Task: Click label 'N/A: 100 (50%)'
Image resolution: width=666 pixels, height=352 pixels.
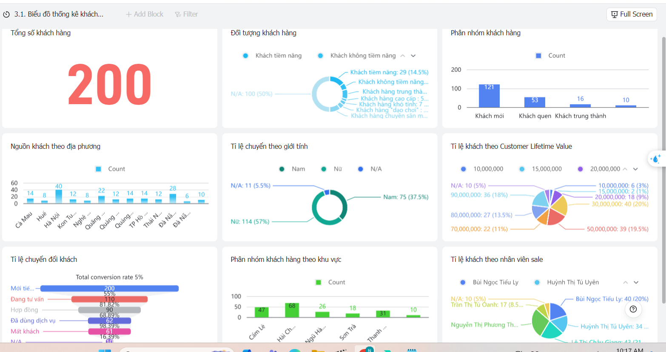Action: (x=251, y=94)
